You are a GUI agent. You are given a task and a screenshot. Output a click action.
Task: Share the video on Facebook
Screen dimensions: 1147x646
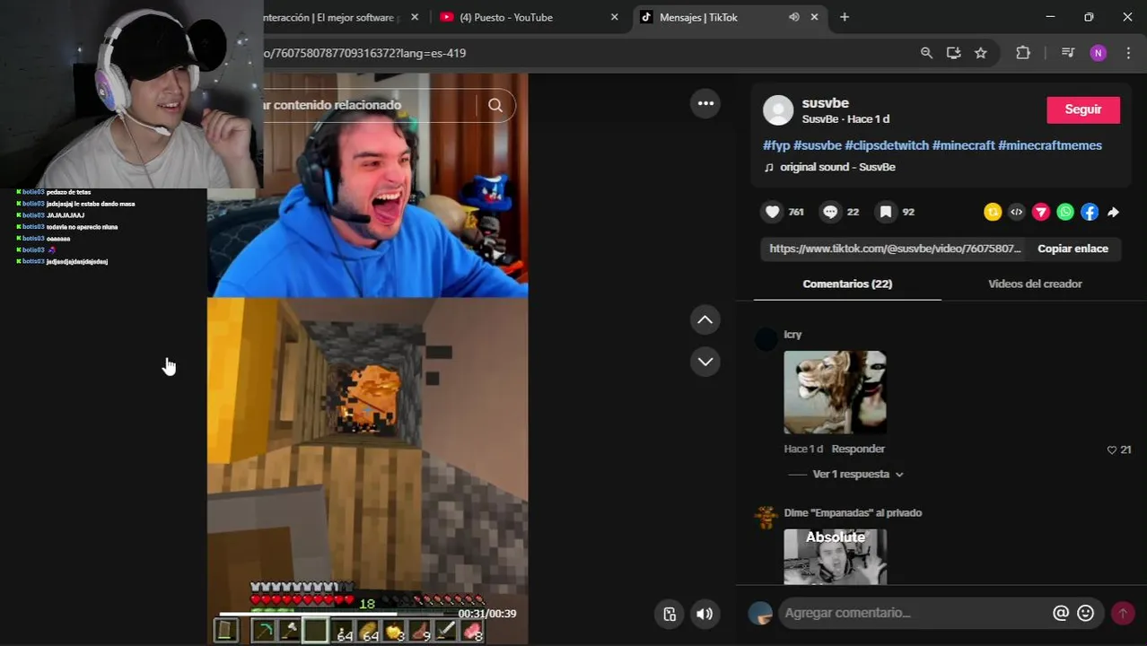pos(1089,212)
